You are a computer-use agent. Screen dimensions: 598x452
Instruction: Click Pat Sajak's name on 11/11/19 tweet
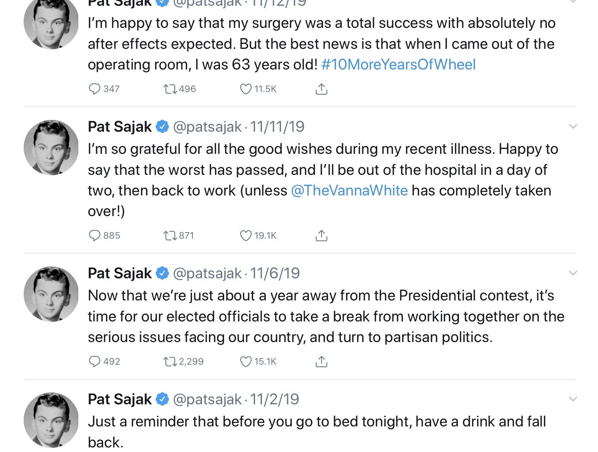pos(120,127)
